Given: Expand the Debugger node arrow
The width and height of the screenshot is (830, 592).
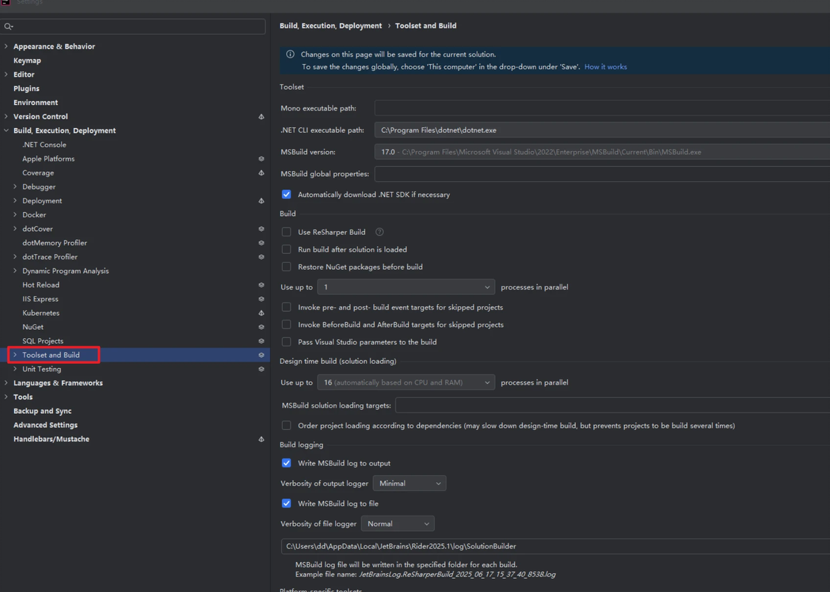Looking at the screenshot, I should pyautogui.click(x=15, y=186).
